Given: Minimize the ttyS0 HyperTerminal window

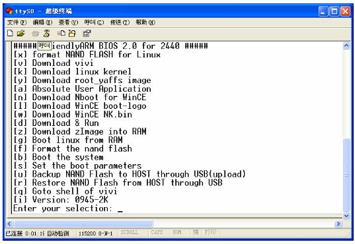Looking at the screenshot, I should 323,11.
